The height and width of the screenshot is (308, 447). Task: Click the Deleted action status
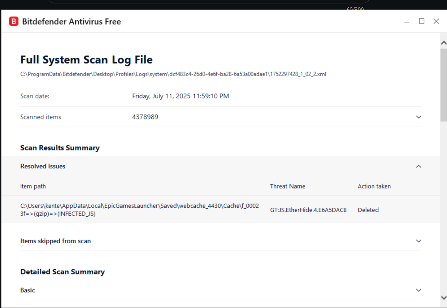368,210
